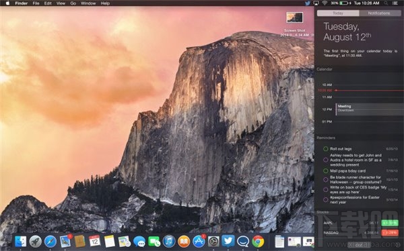Open the smiling chat bubble Dock app

(243, 242)
